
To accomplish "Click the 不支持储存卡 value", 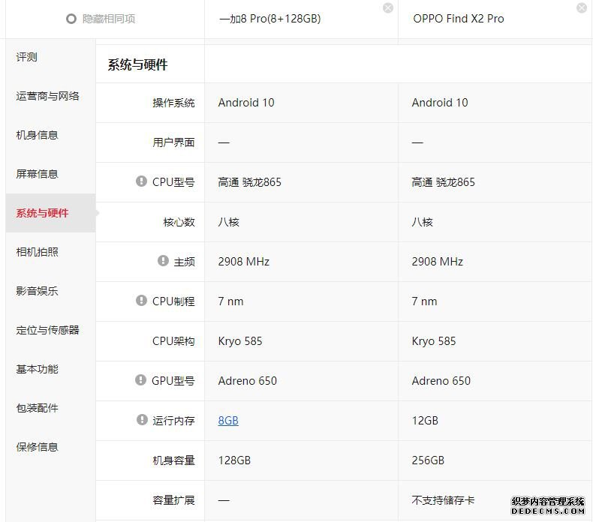I will (443, 500).
